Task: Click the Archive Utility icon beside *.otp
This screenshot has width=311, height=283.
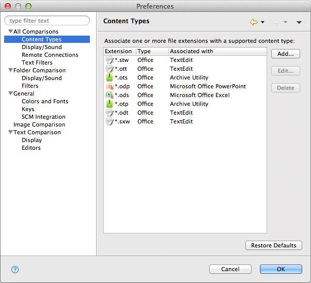Action: point(109,104)
